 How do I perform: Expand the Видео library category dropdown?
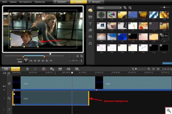click(109, 8)
